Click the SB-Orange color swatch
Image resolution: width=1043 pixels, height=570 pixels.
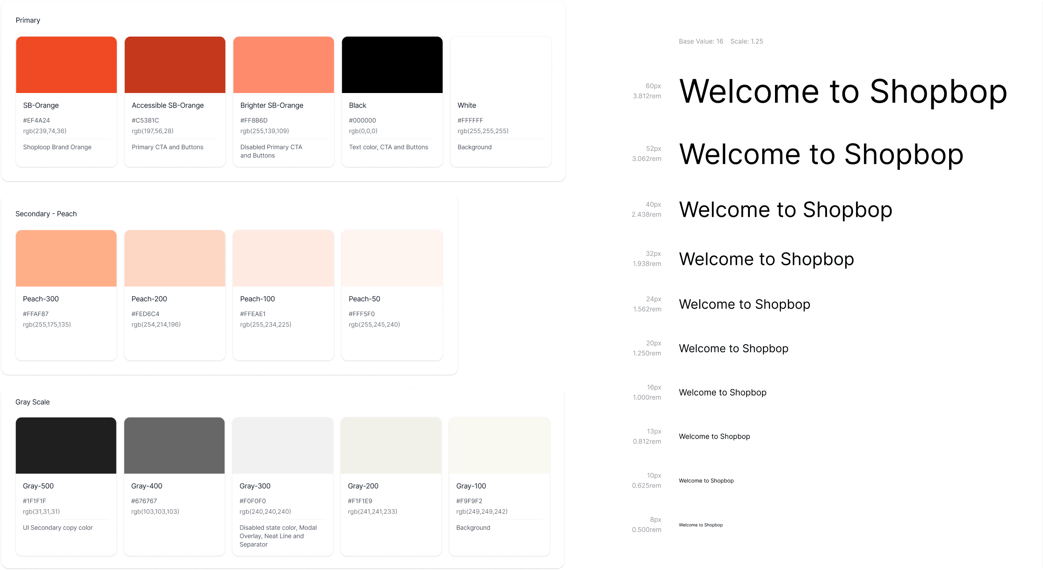tap(66, 65)
